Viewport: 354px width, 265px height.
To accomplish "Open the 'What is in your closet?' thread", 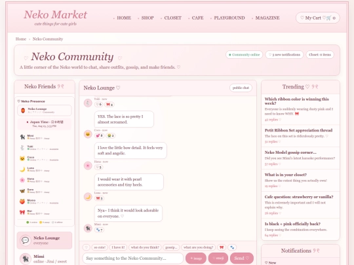I will (300, 181).
